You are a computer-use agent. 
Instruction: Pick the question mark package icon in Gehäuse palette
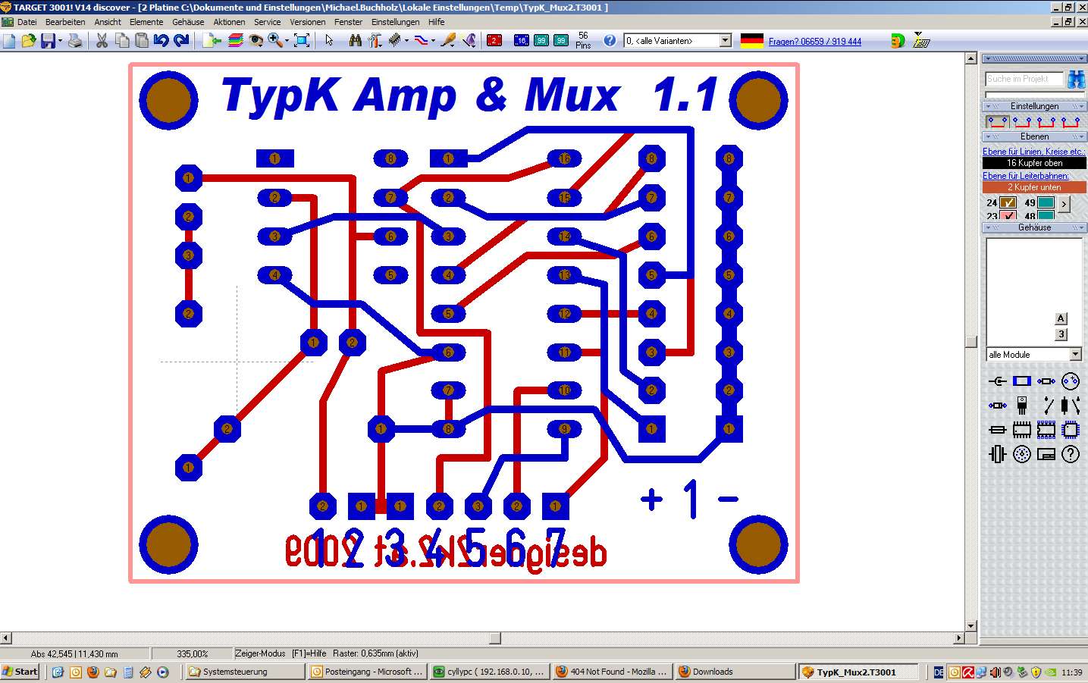1071,454
